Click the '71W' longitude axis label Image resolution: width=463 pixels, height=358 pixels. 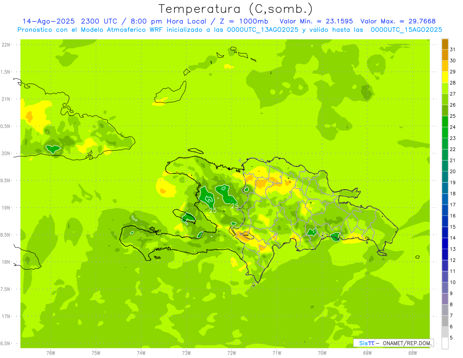pos(277,353)
